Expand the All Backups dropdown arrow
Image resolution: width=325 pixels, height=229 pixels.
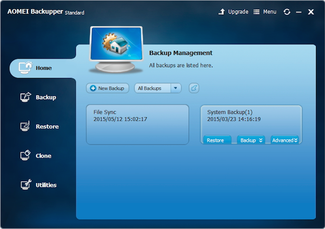176,88
